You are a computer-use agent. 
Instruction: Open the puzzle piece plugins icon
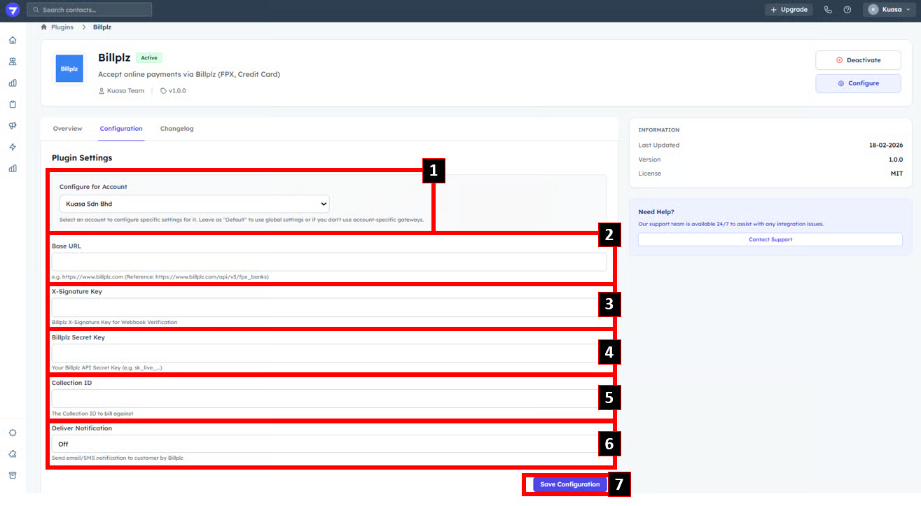pos(13,454)
